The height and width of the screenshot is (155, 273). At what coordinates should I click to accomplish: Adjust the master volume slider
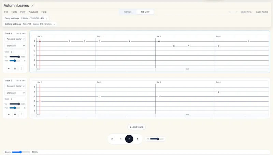[x=157, y=139]
